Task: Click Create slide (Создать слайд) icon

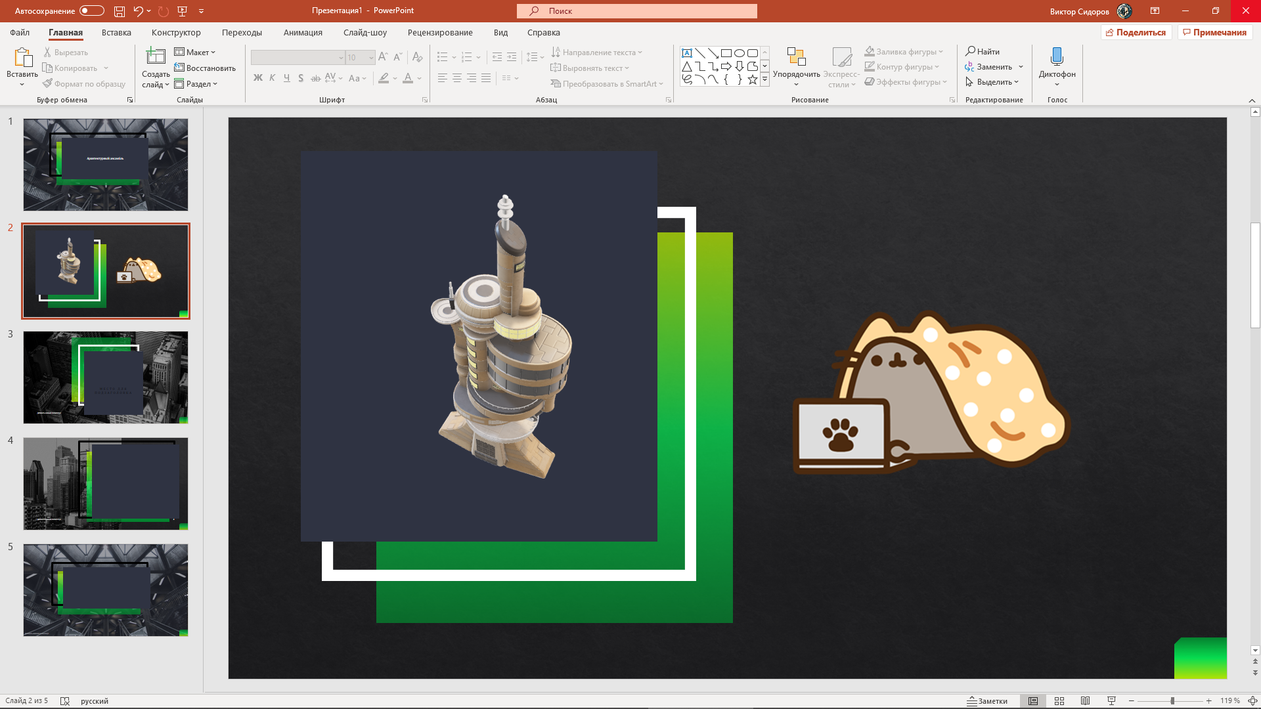Action: tap(156, 57)
